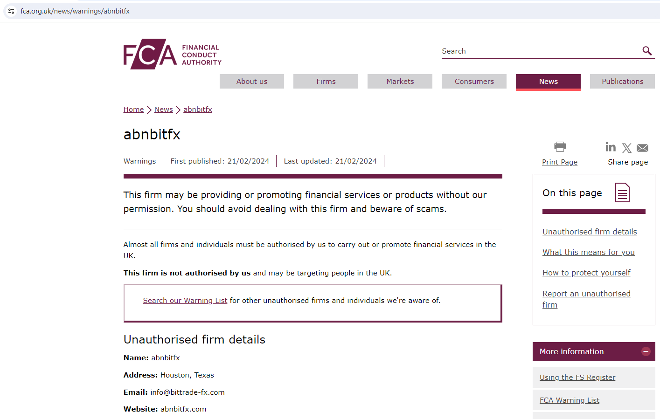The height and width of the screenshot is (419, 660).
Task: Share page via email icon
Action: 642,148
